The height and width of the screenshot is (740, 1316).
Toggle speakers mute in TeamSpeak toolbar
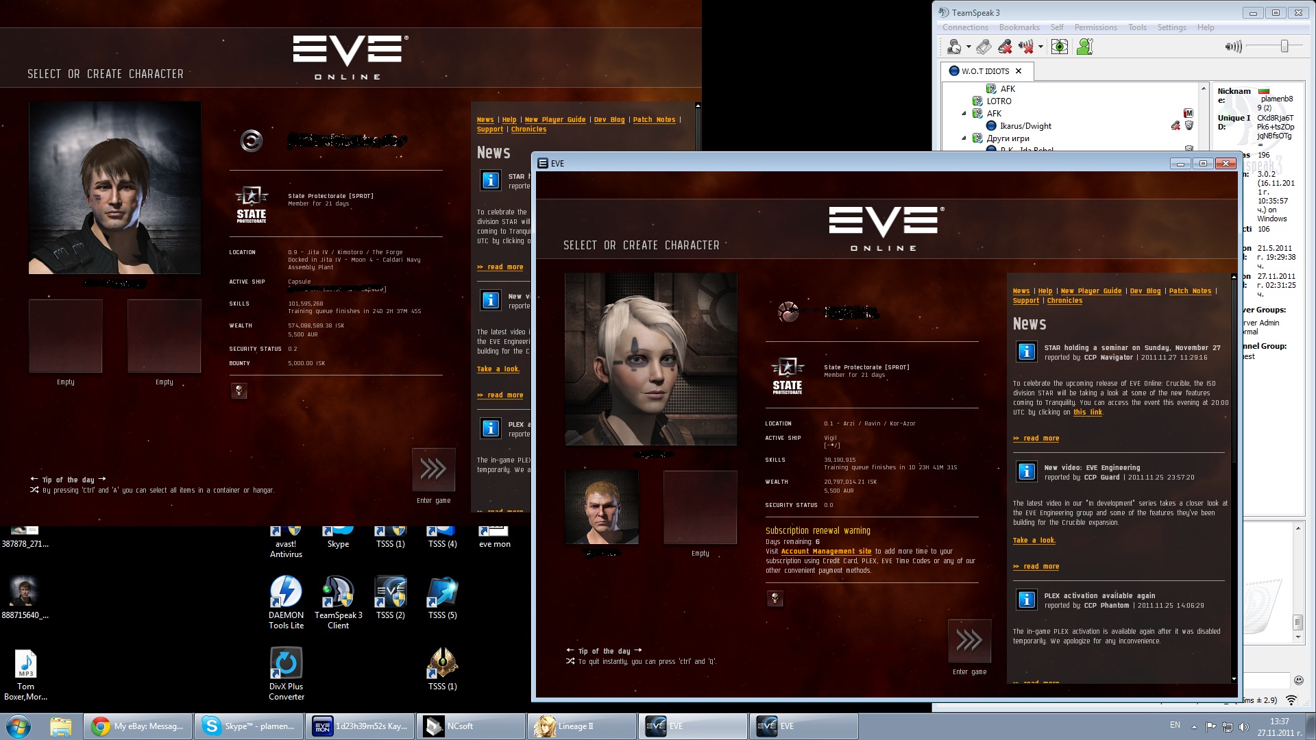(x=1025, y=47)
